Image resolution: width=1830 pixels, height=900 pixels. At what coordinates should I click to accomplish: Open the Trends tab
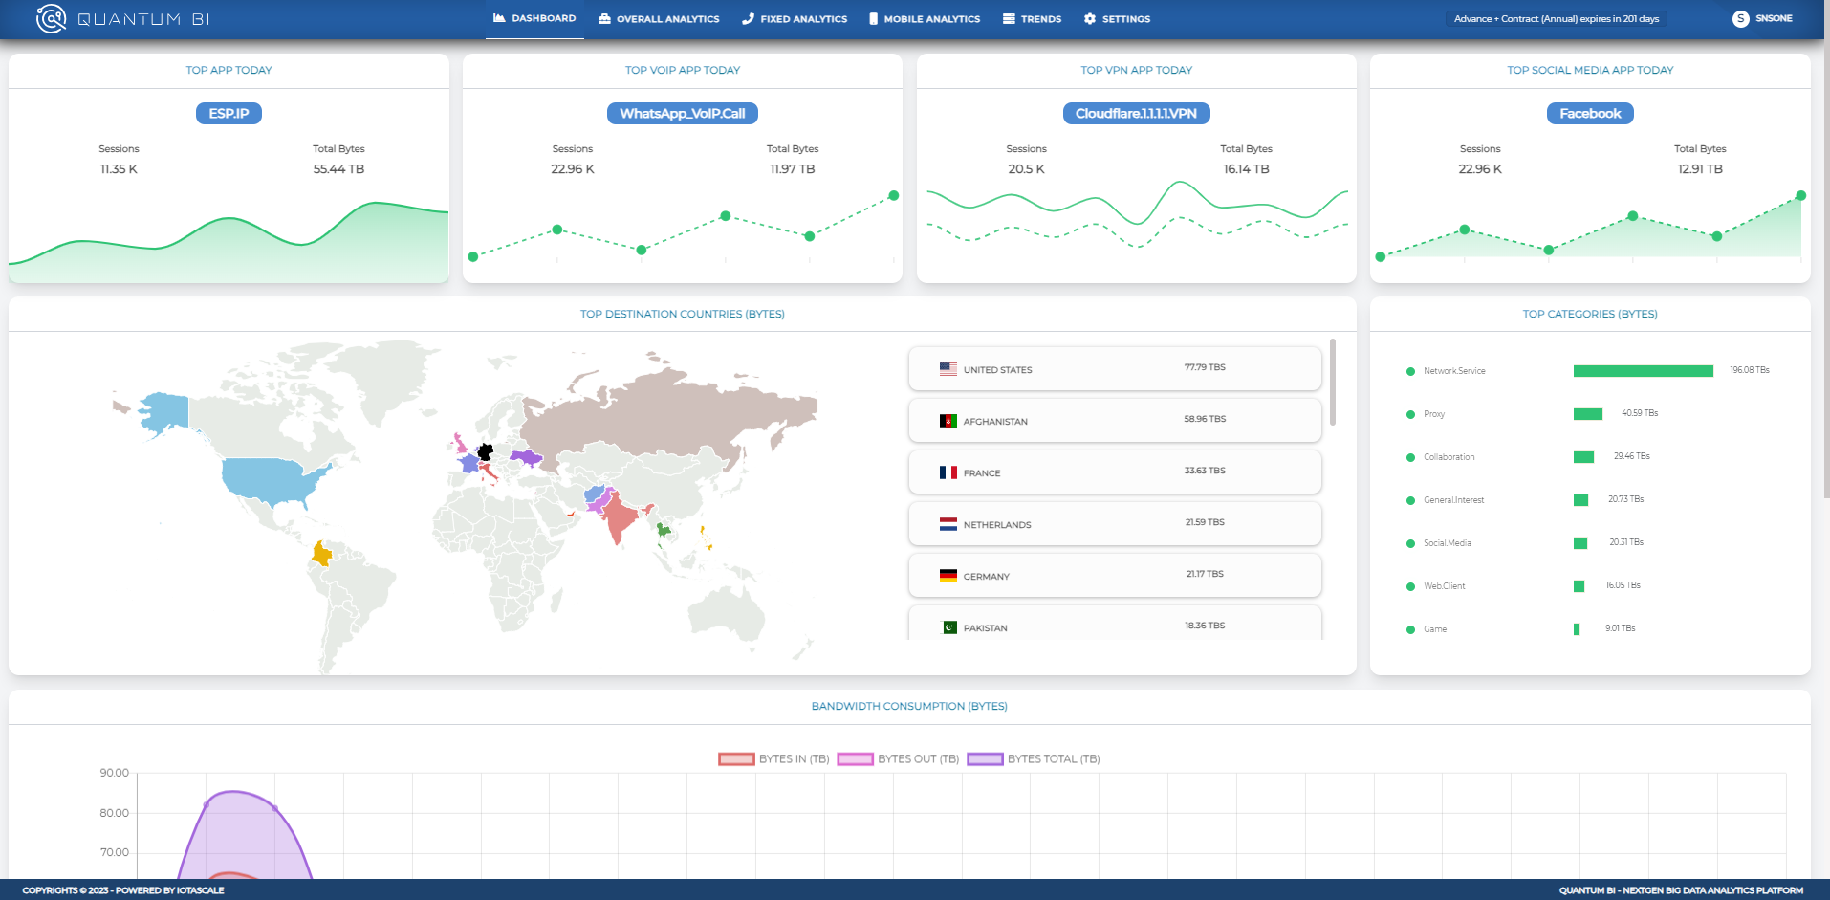[1040, 19]
